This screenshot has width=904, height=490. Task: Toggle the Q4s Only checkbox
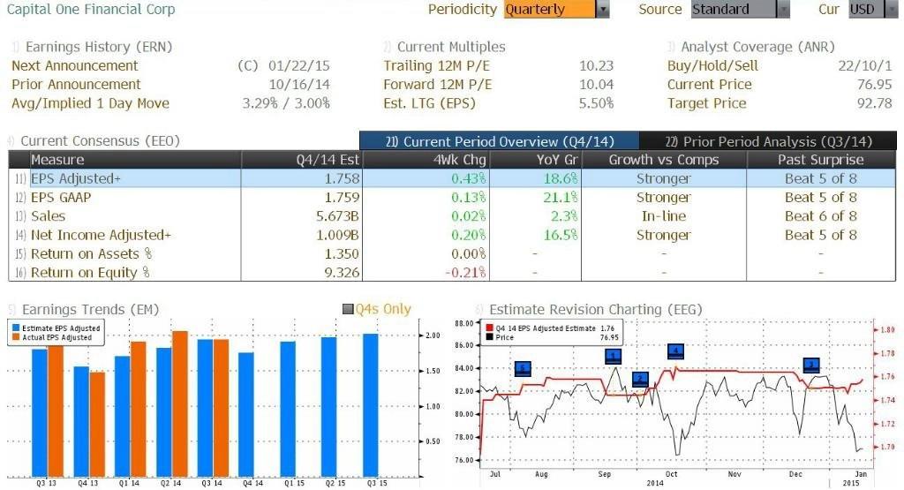[x=348, y=310]
